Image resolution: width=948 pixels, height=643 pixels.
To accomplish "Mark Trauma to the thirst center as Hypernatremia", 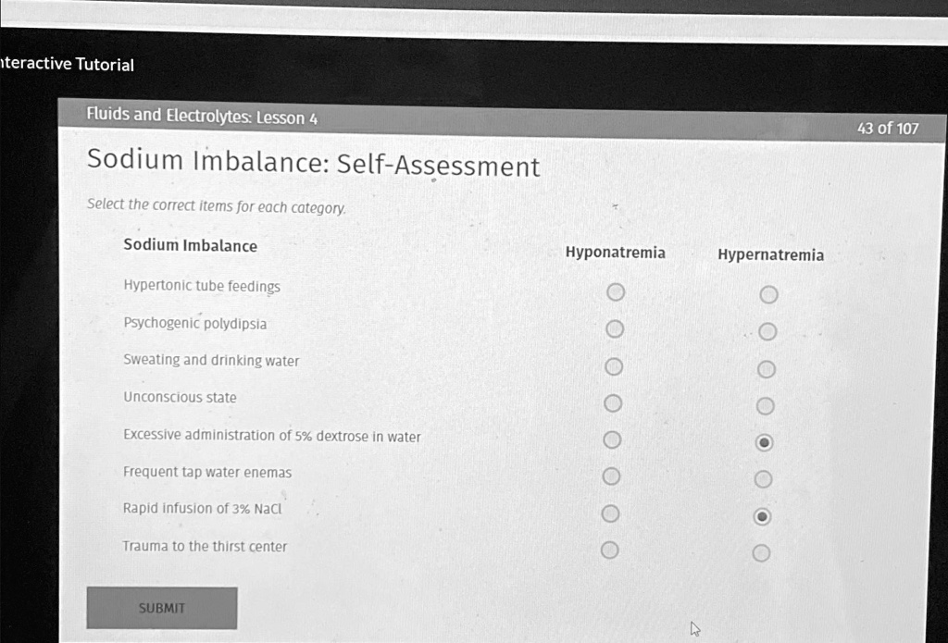I will pyautogui.click(x=761, y=553).
